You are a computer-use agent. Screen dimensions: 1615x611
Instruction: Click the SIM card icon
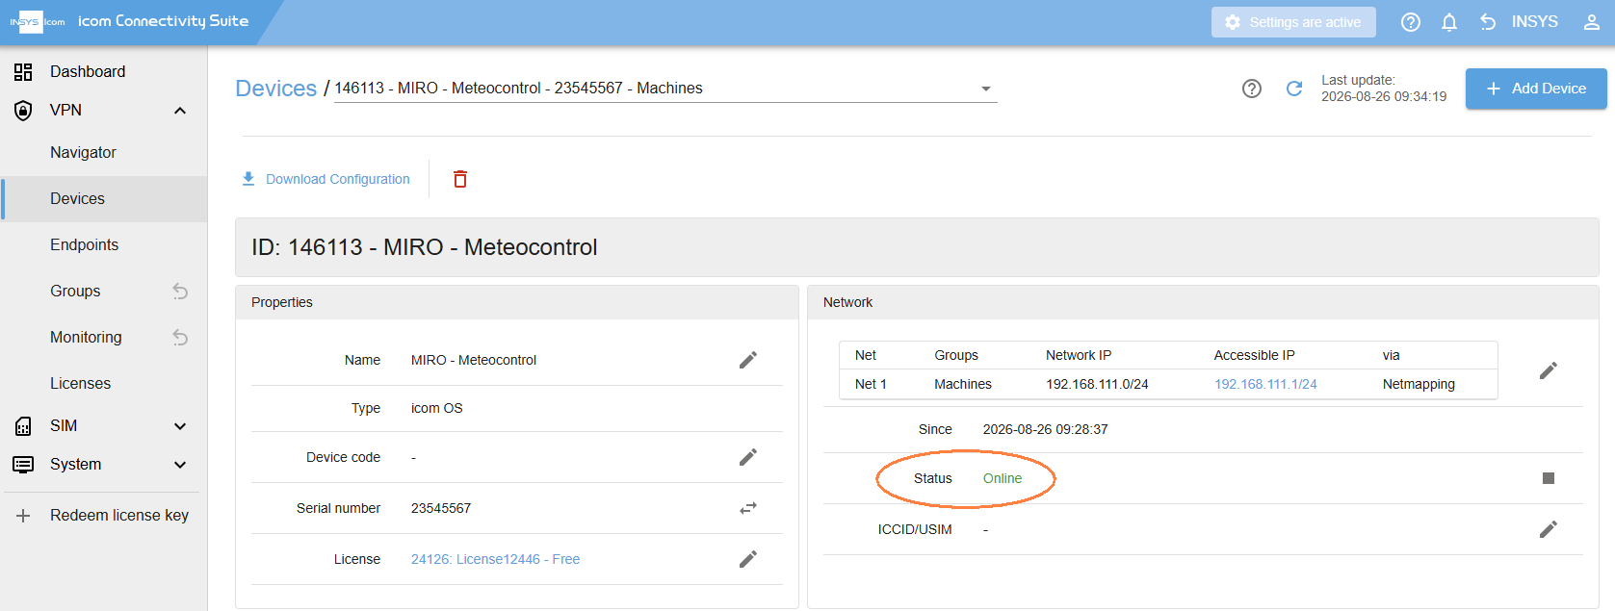(x=23, y=426)
